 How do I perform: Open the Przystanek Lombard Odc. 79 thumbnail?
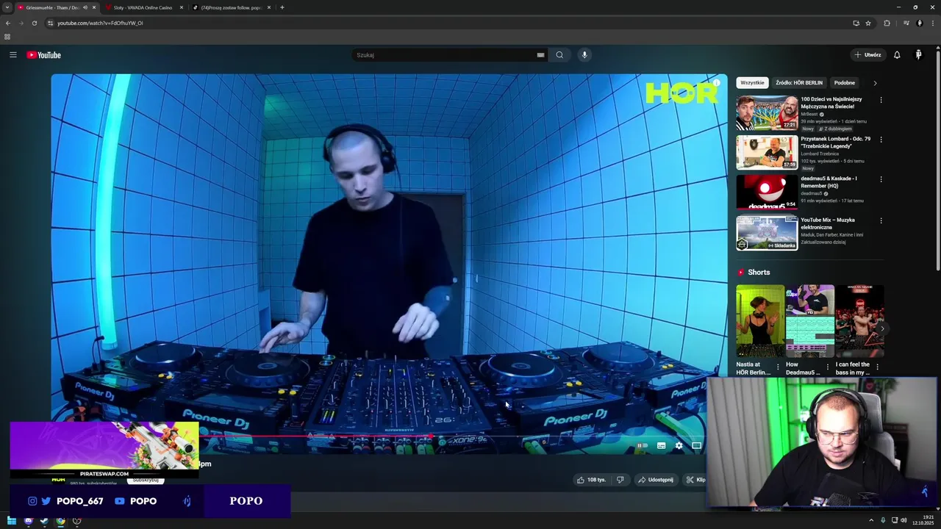click(x=767, y=152)
